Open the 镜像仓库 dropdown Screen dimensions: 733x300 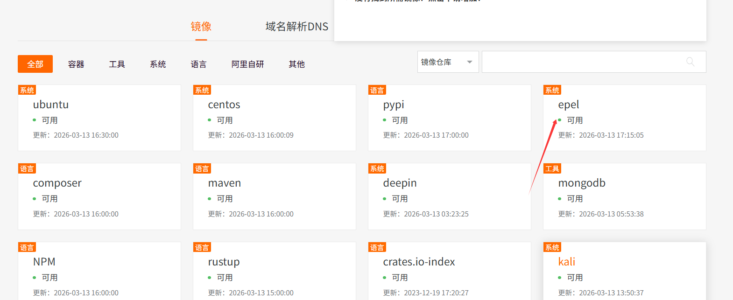click(x=448, y=62)
